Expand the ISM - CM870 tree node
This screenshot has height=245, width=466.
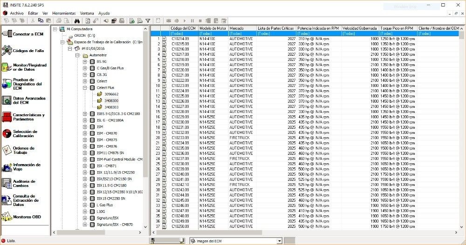tap(85, 133)
